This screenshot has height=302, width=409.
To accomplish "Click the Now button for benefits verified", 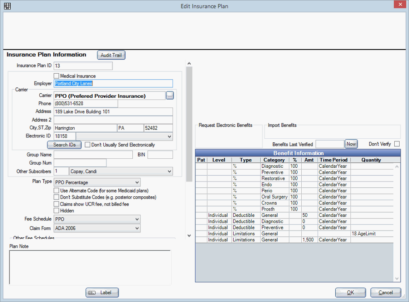I will click(x=351, y=144).
